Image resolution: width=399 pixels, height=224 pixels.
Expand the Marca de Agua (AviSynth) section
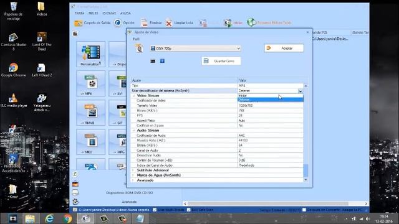[x=133, y=175]
